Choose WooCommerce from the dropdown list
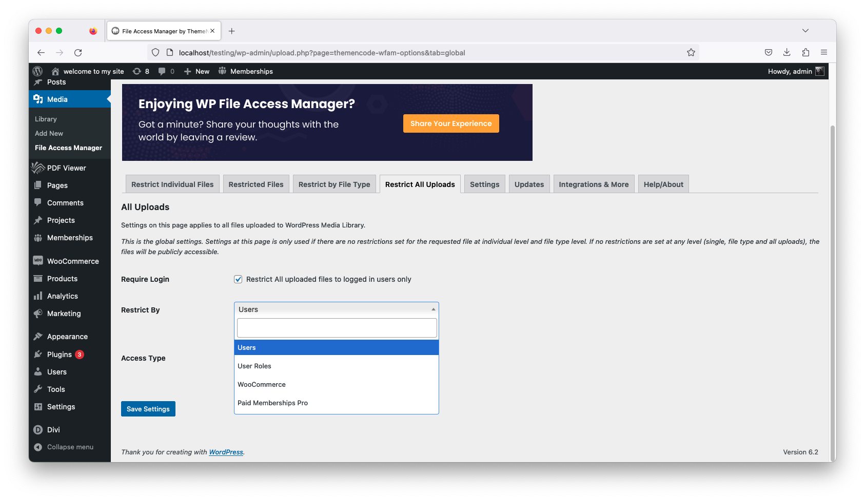865x500 pixels. click(337, 384)
